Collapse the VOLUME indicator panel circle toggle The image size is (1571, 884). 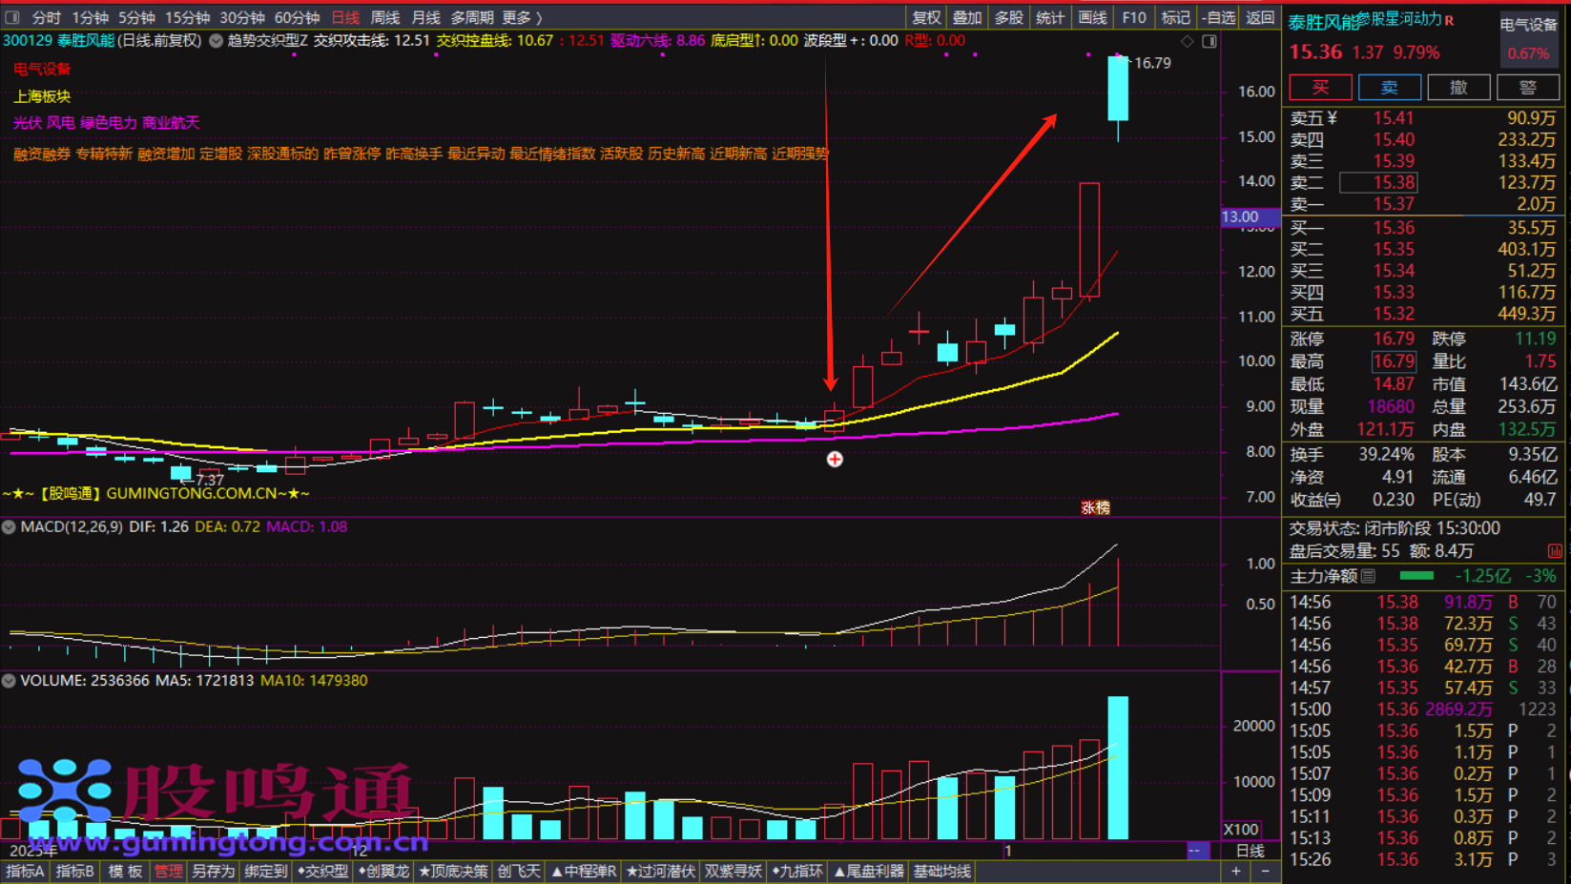coord(9,681)
